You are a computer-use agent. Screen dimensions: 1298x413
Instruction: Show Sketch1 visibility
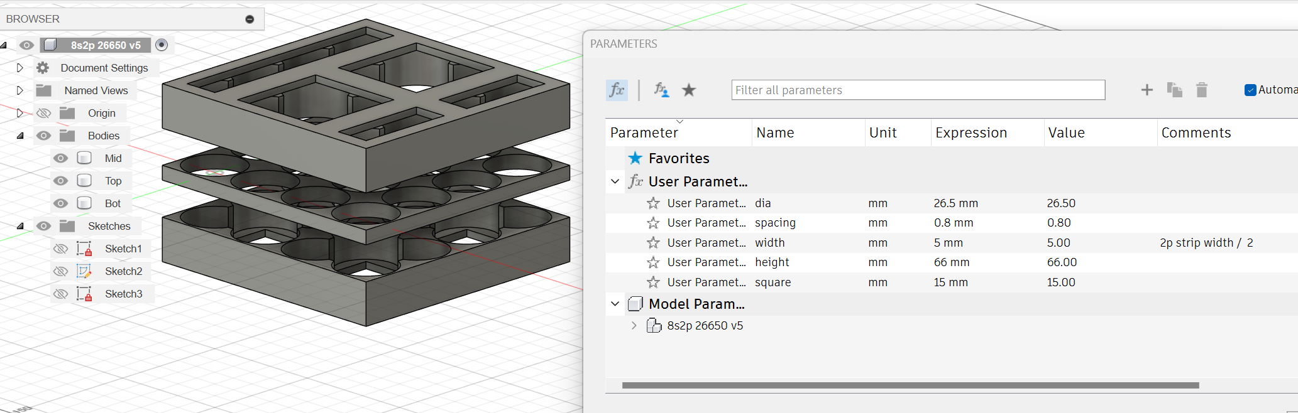tap(60, 249)
